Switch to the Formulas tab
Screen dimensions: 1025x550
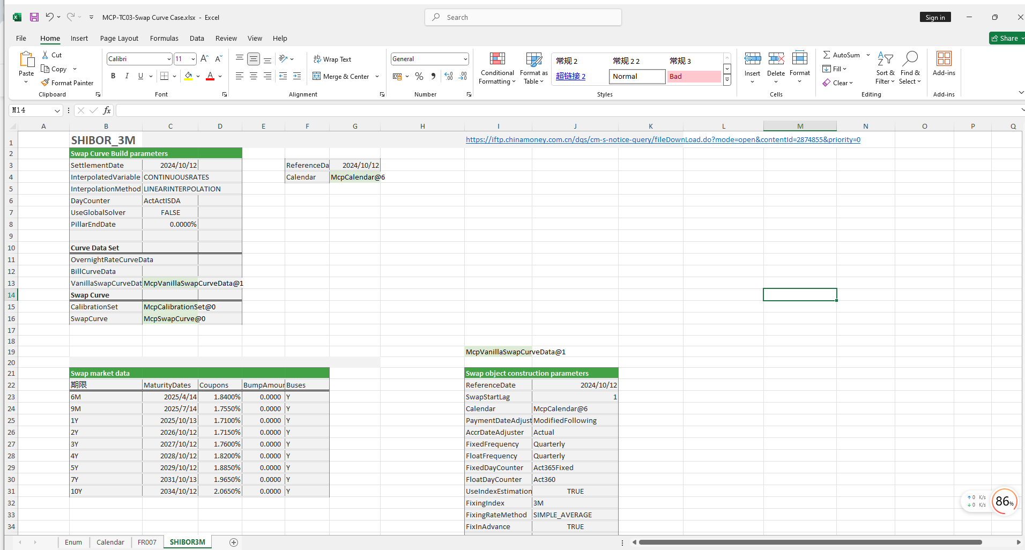click(164, 39)
